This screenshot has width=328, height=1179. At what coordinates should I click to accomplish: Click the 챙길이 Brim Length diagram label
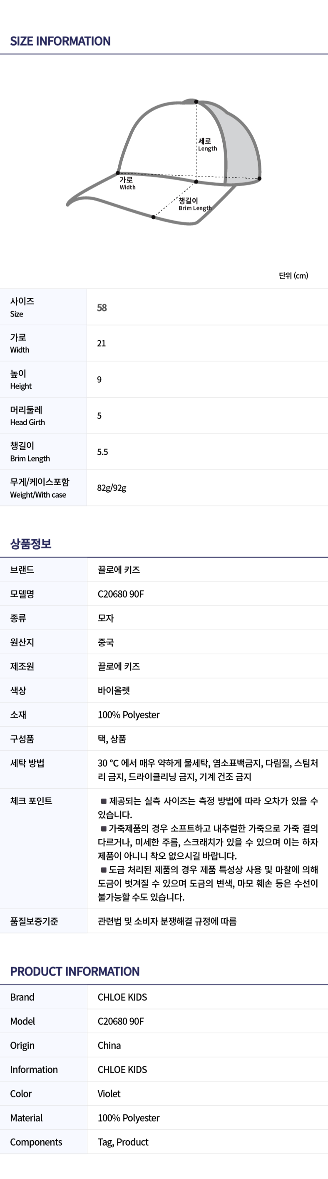(195, 204)
